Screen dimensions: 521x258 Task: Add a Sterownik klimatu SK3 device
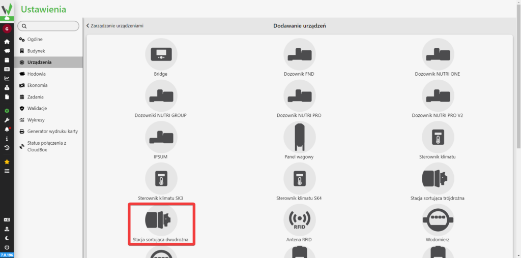[161, 182]
